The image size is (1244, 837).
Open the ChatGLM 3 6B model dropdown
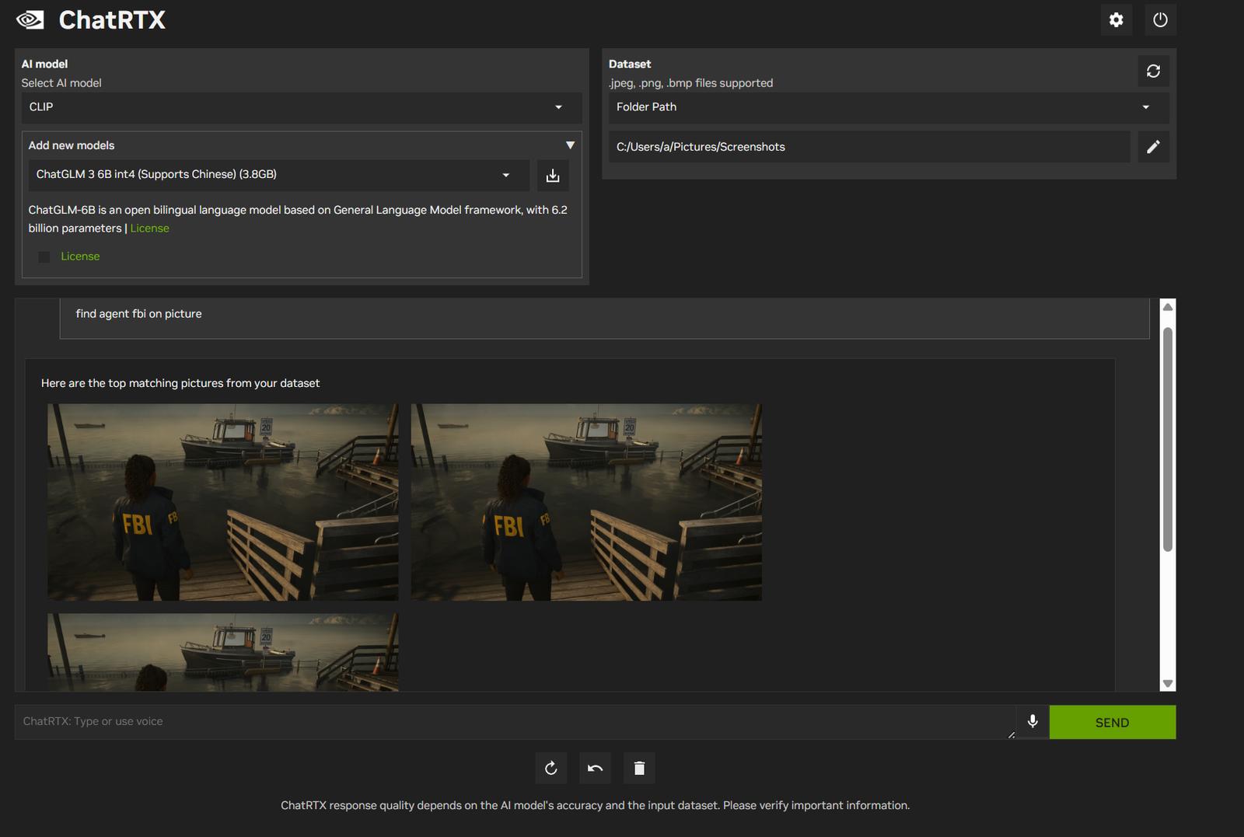278,175
